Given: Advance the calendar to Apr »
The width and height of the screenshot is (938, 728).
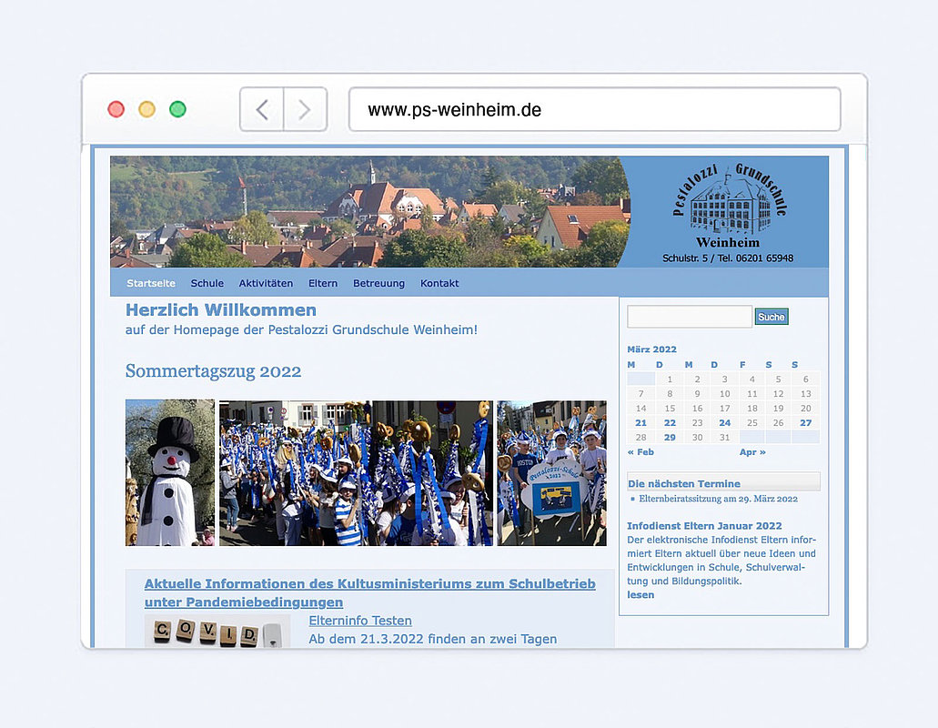Looking at the screenshot, I should (752, 451).
